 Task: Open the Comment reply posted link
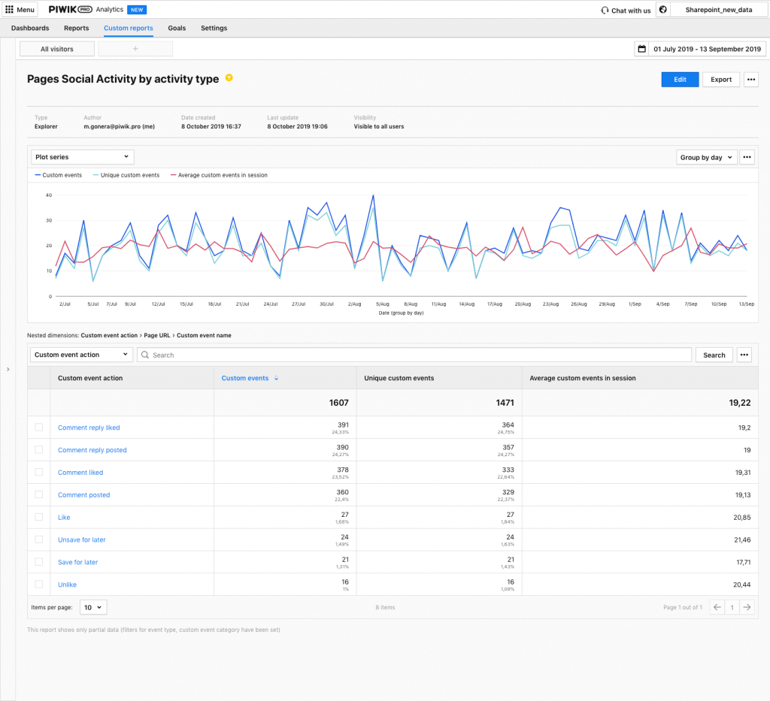(x=92, y=449)
